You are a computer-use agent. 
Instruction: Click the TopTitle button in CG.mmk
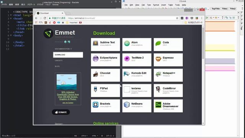(216, 9)
